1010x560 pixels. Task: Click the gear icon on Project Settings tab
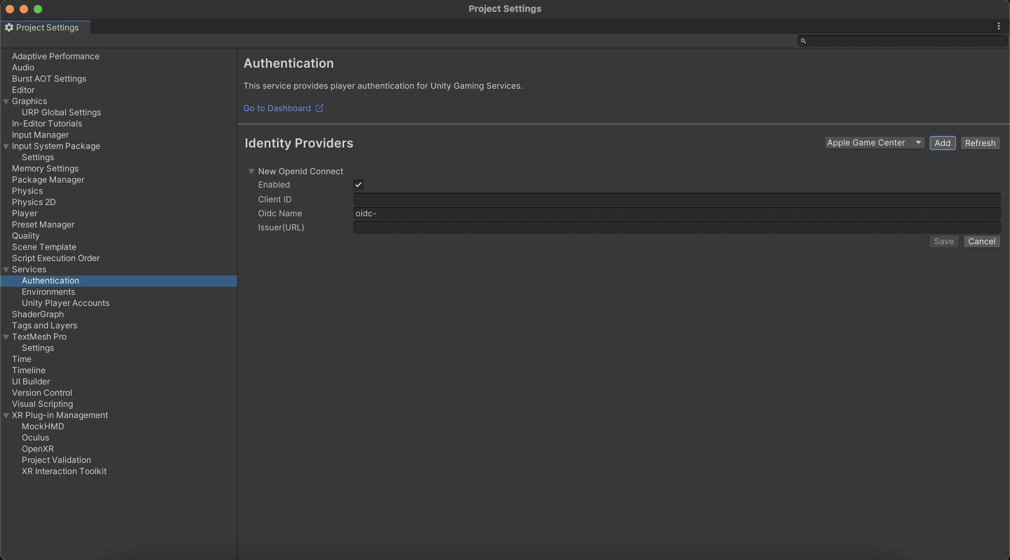click(9, 27)
